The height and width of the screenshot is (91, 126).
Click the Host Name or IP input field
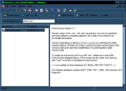39,21
